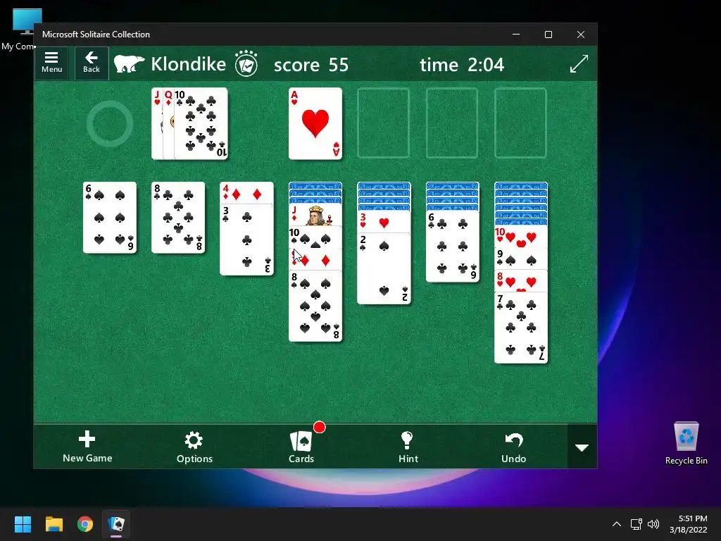Start a New Game
Image resolution: width=721 pixels, height=541 pixels.
pos(87,447)
